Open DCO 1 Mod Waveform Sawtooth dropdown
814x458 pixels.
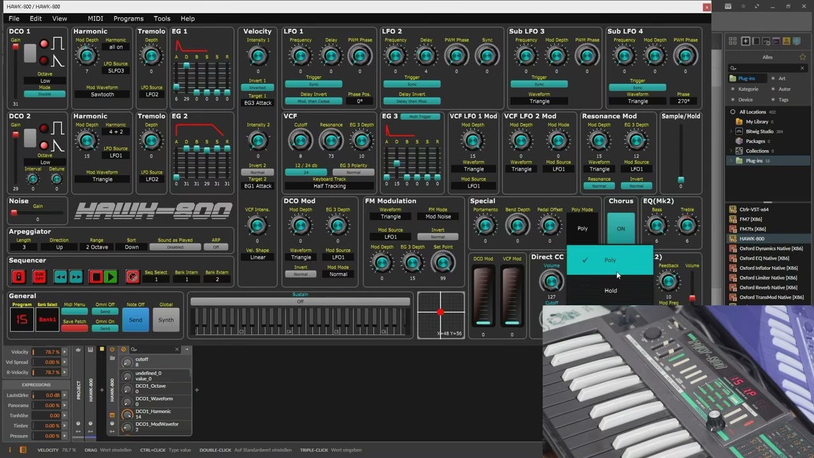102,94
